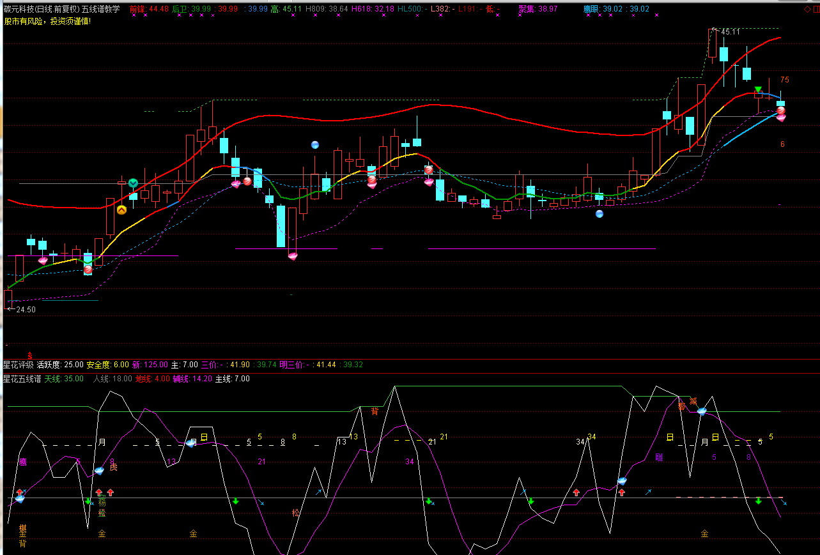Click the blue sphere marker above the mid-chart candles
This screenshot has height=555, width=820.
click(314, 145)
